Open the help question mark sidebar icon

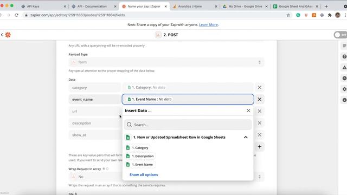pos(344,56)
